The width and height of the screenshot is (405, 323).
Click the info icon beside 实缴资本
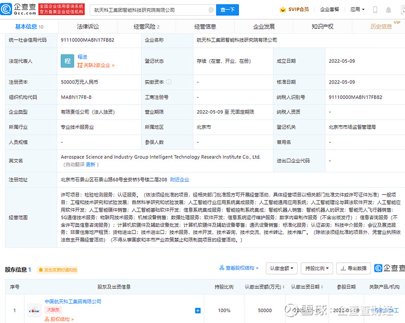169,82
